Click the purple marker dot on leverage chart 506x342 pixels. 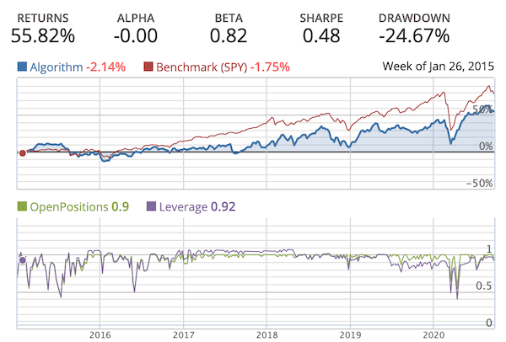[22, 260]
